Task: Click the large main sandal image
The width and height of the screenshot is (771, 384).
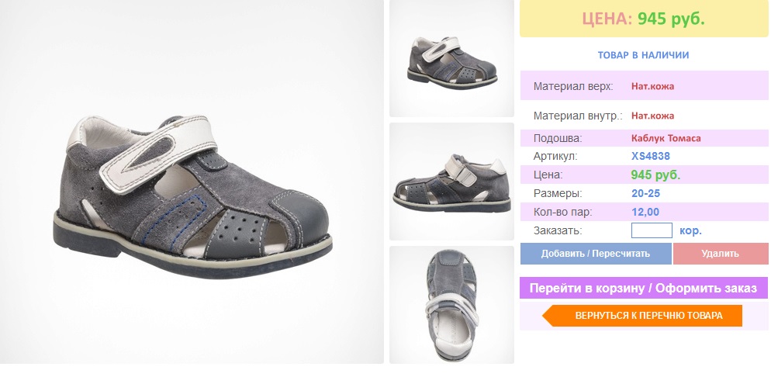Action: point(192,182)
